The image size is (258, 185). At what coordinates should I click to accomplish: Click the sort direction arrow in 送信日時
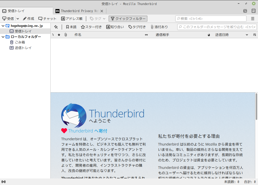(x=247, y=35)
